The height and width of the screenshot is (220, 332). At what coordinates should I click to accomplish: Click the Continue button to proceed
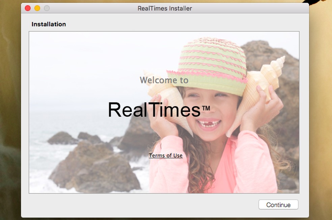point(278,204)
